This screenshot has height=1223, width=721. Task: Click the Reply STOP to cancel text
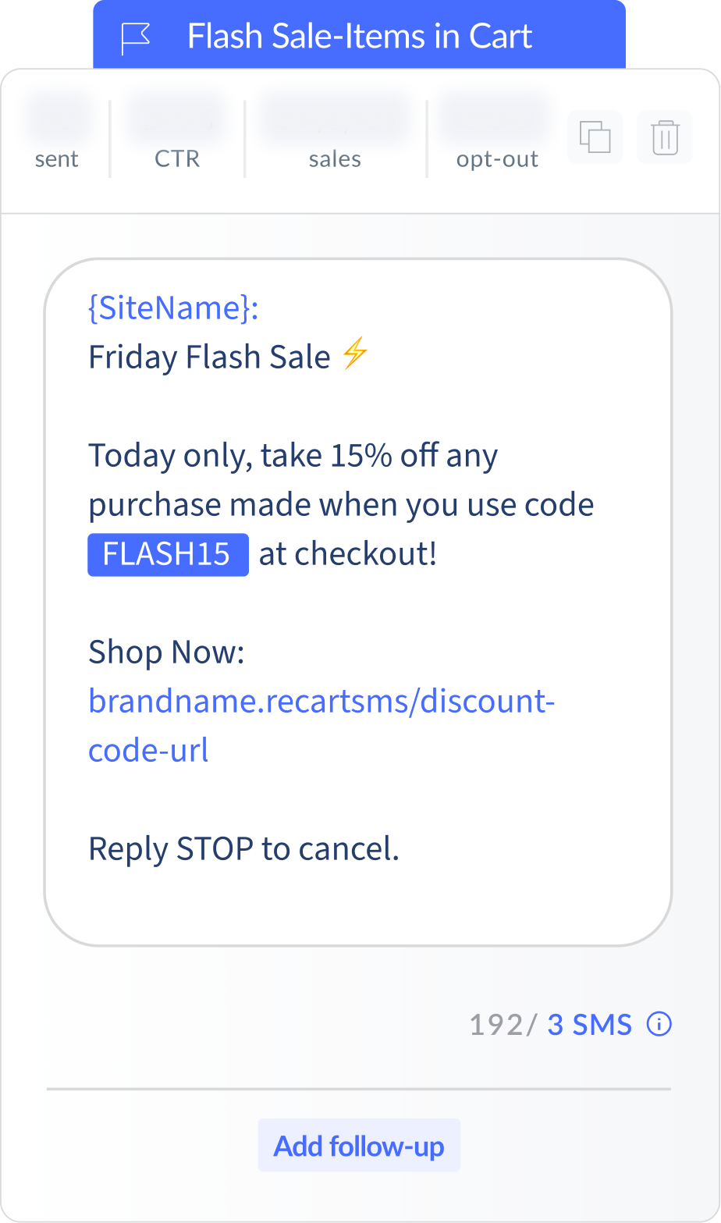pyautogui.click(x=243, y=848)
